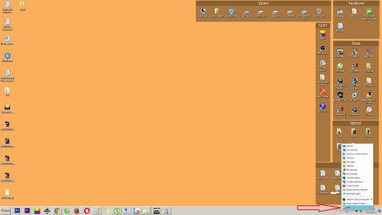This screenshot has height=215, width=382.
Task: Open Messages from the context menu
Action: point(358,162)
